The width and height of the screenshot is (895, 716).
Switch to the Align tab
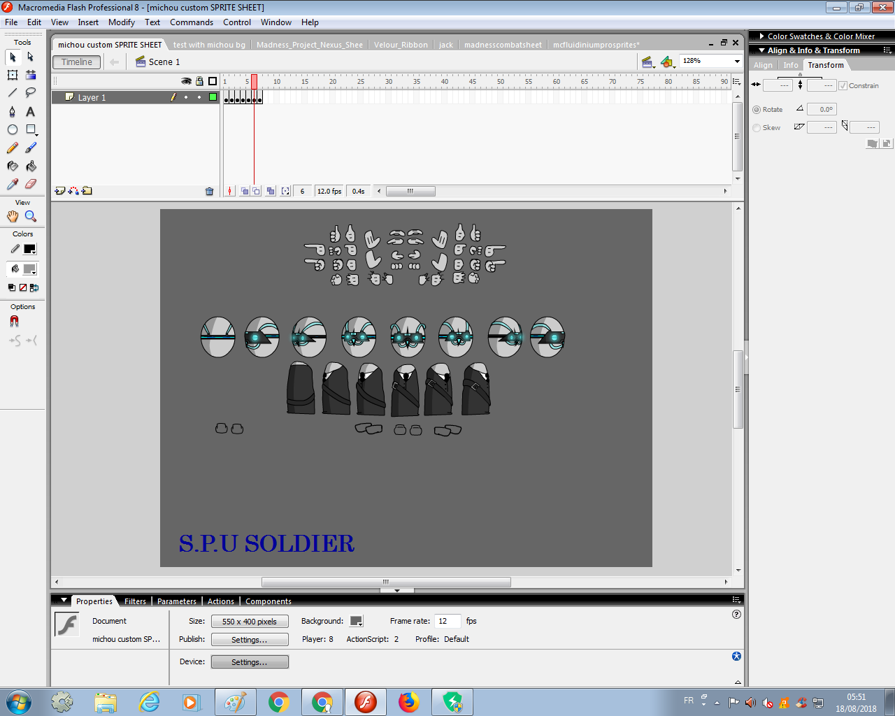(x=763, y=65)
